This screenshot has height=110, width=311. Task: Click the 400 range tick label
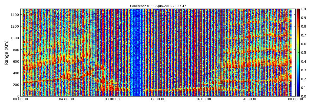point(16,73)
